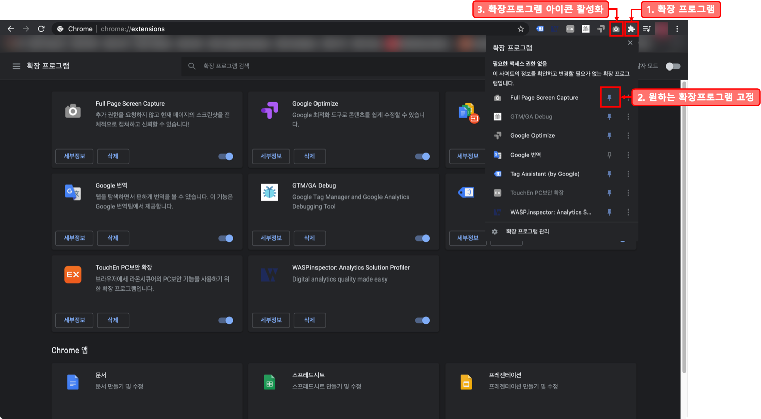Select Tag Assistant (by Google) in the popup

[x=544, y=174]
